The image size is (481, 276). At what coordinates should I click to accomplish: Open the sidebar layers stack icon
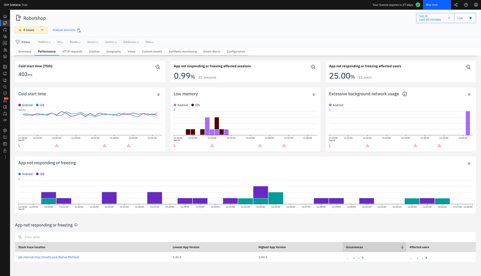(5, 56)
